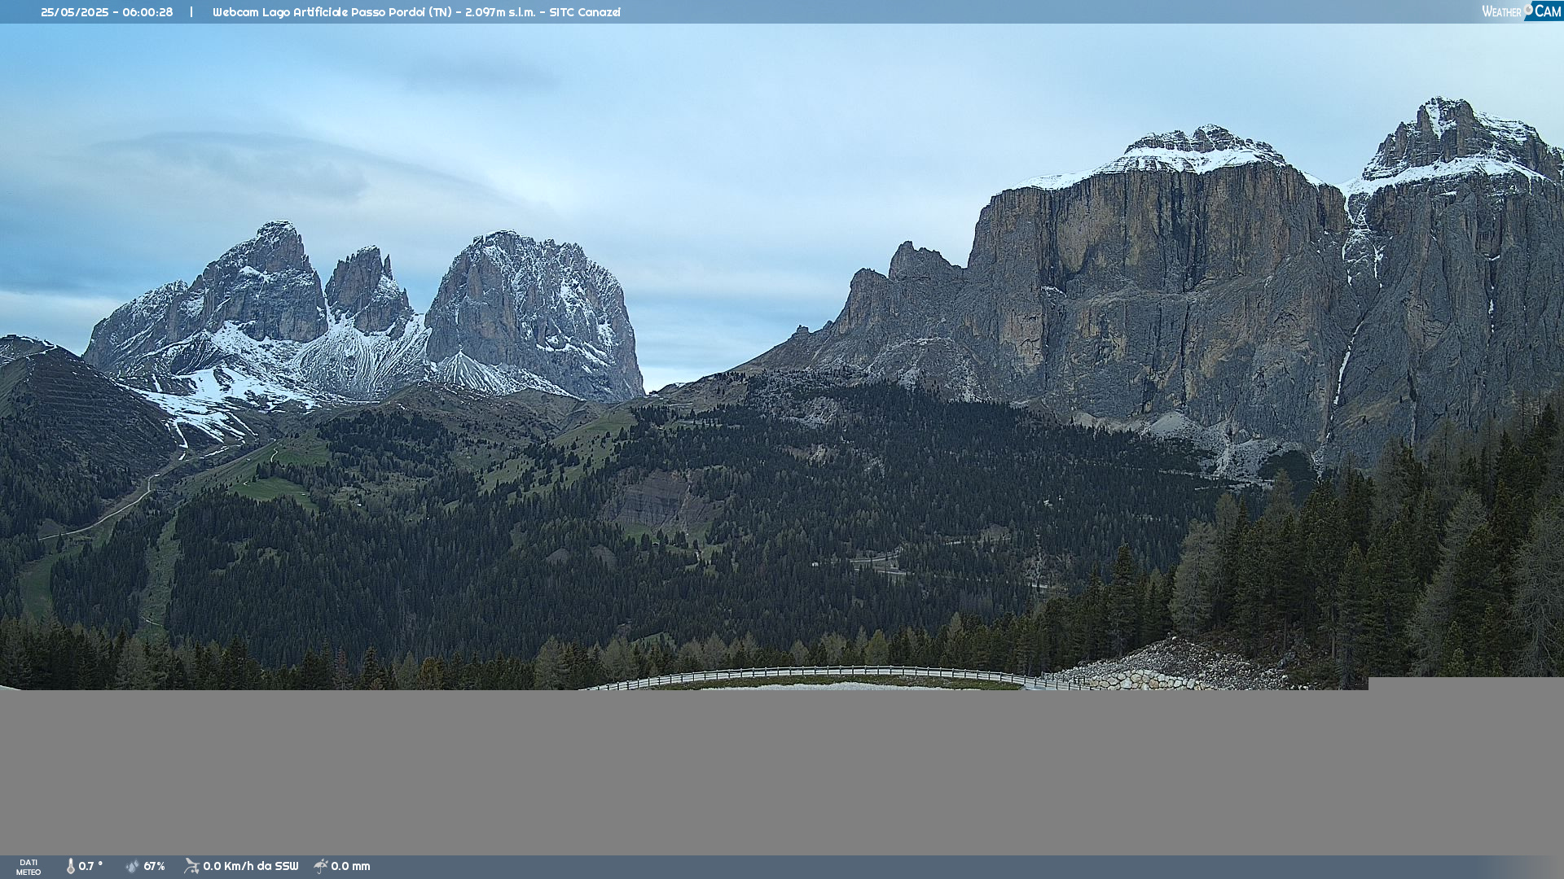Click the WeatherCam logo
This screenshot has height=879, width=1564.
[1522, 11]
